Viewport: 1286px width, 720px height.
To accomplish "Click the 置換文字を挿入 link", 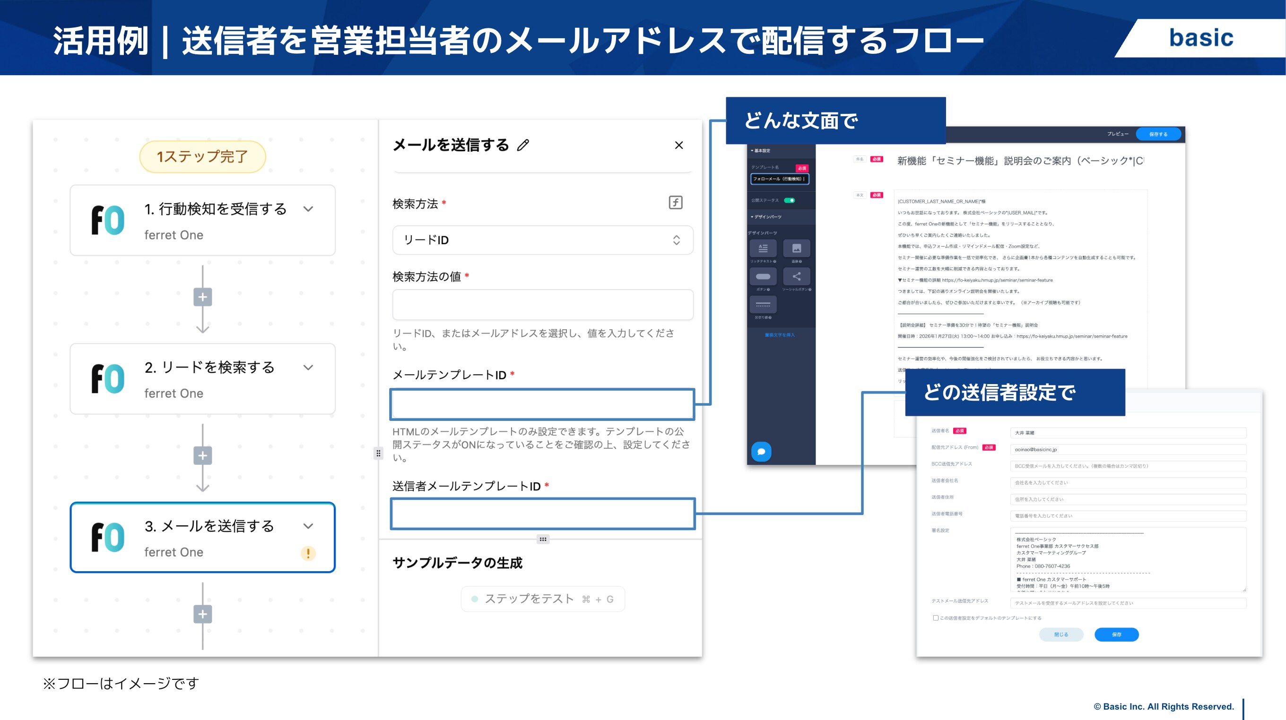I will point(779,335).
